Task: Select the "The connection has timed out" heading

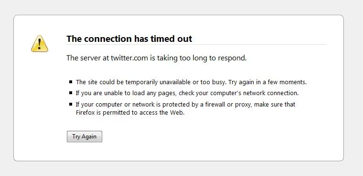Action: point(129,39)
